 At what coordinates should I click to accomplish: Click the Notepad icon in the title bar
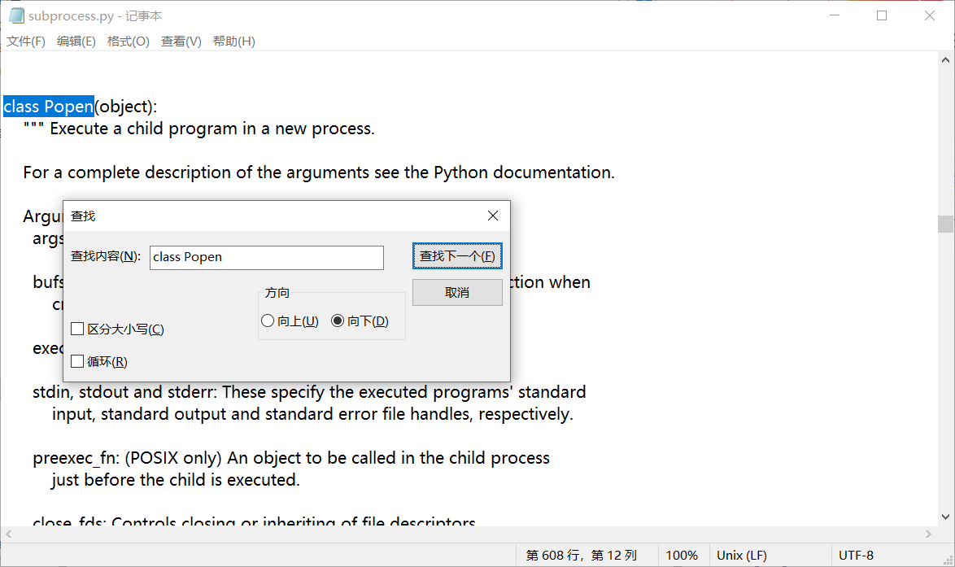(x=18, y=15)
